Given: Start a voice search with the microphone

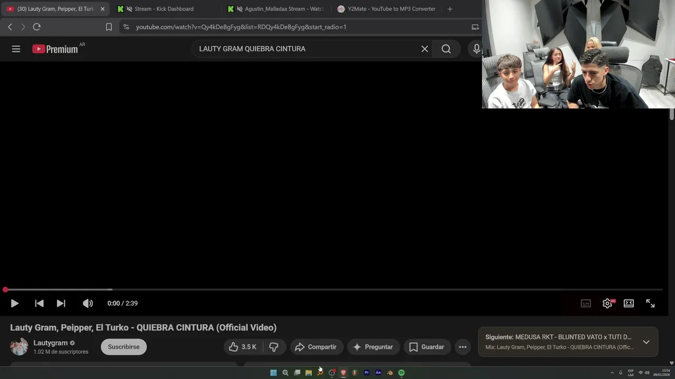Looking at the screenshot, I should tap(476, 49).
